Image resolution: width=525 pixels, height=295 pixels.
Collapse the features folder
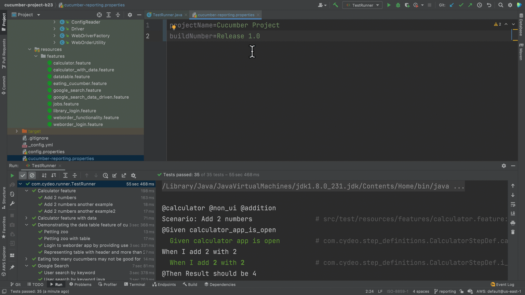pos(36,56)
